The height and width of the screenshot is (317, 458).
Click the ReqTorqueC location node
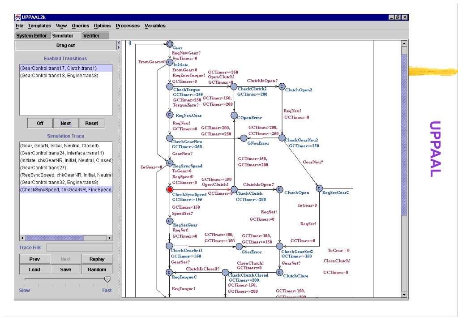[x=169, y=273]
